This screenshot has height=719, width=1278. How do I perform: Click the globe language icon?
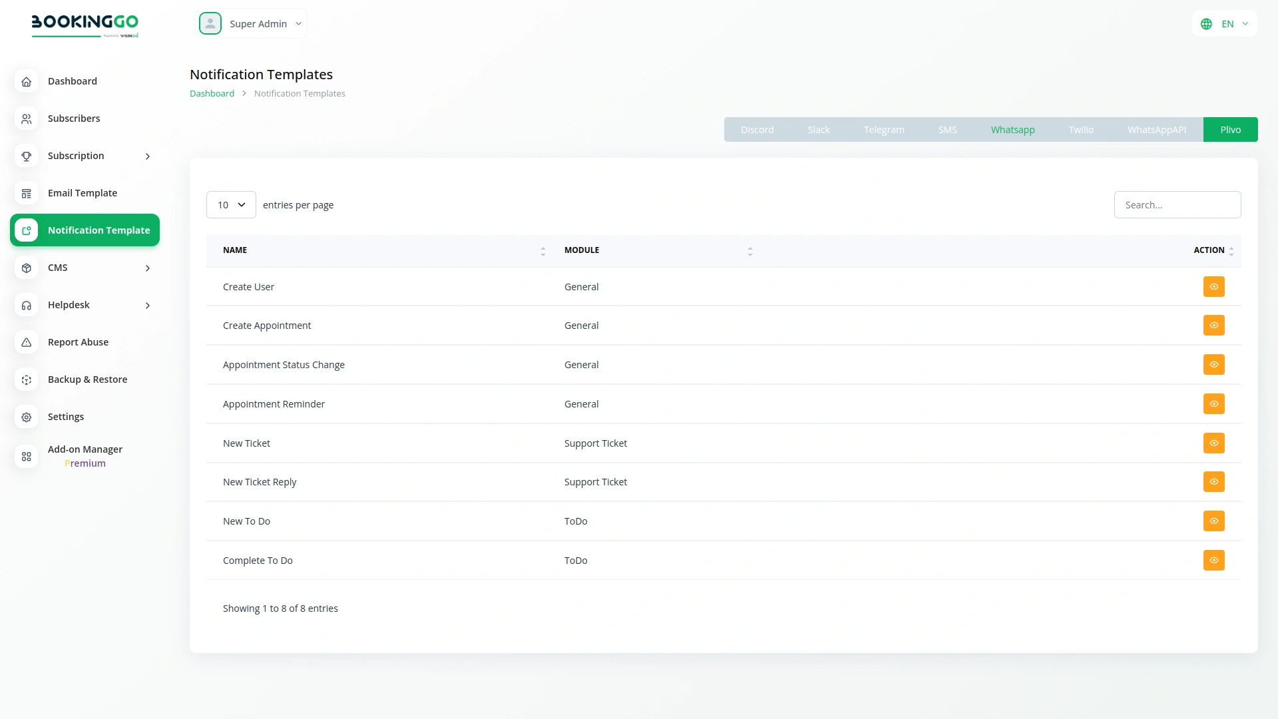(1206, 24)
